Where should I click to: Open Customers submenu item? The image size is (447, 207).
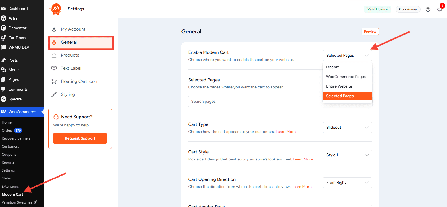click(10, 147)
